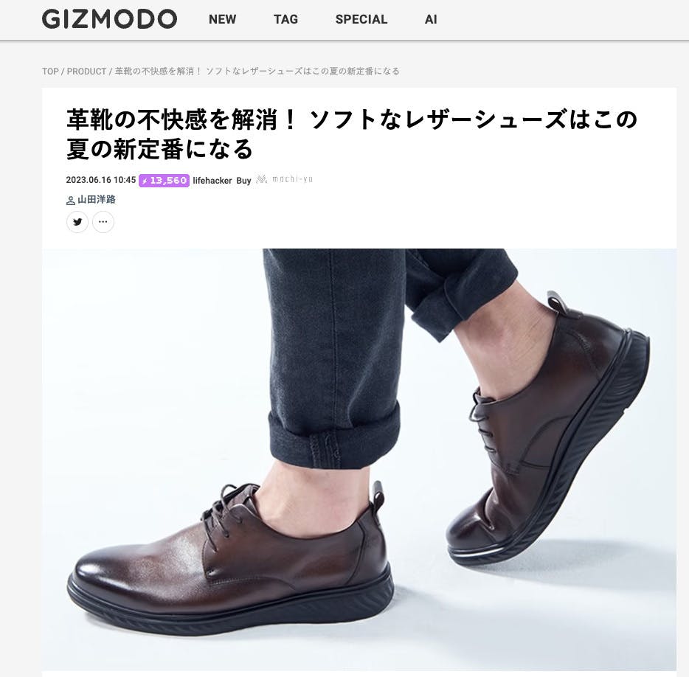The height and width of the screenshot is (677, 689).
Task: Click the article headline about leather shoes
Action: 352,134
